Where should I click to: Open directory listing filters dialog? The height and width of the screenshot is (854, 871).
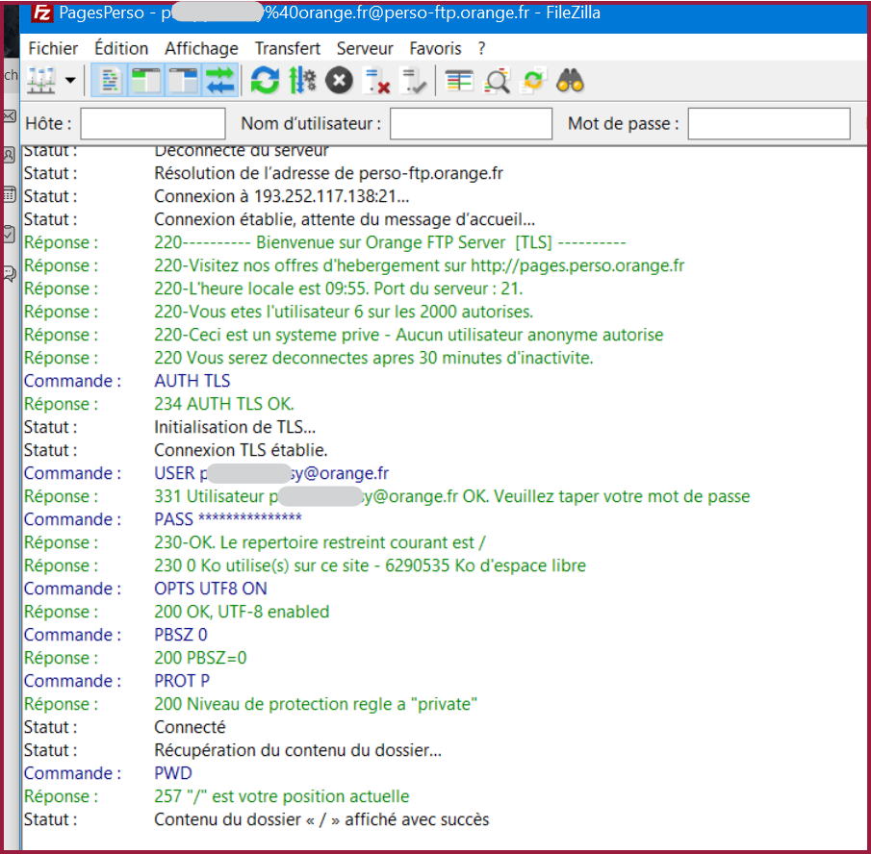[459, 82]
